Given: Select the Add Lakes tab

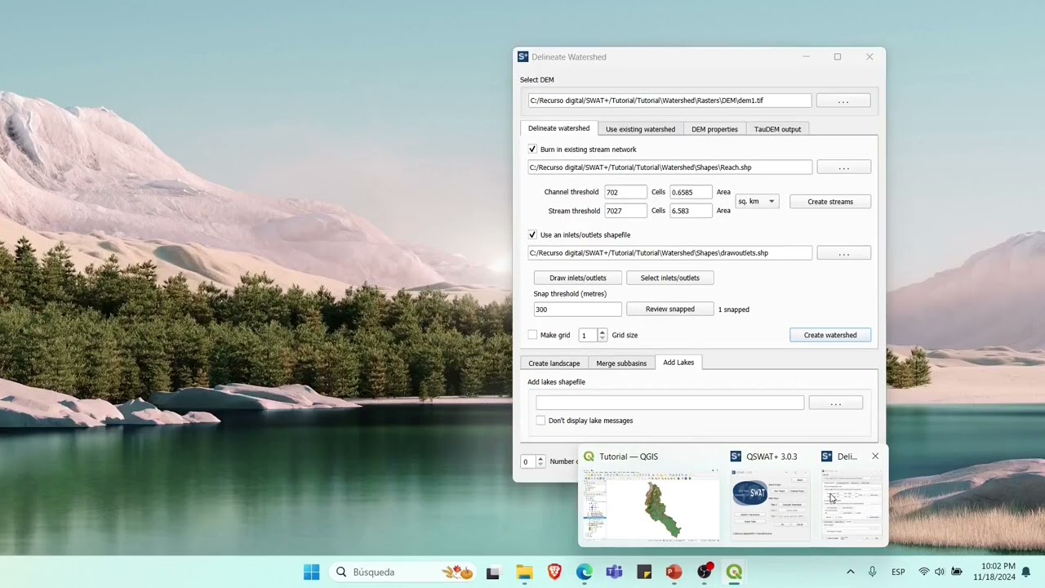Looking at the screenshot, I should click(x=678, y=362).
